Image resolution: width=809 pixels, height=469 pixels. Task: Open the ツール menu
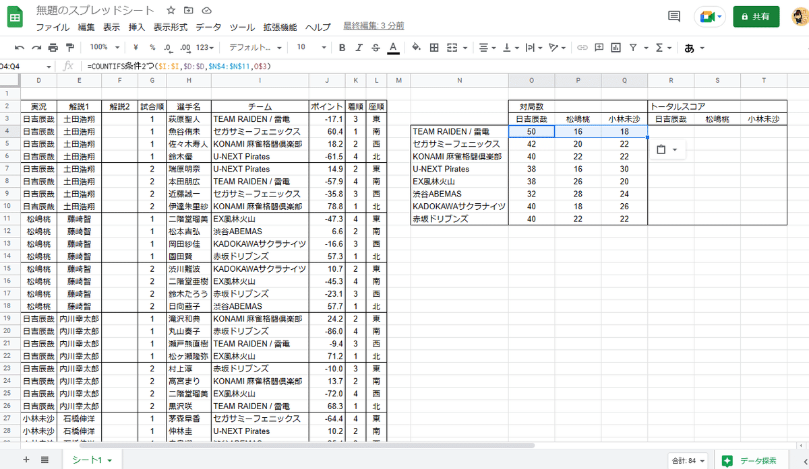tap(242, 28)
